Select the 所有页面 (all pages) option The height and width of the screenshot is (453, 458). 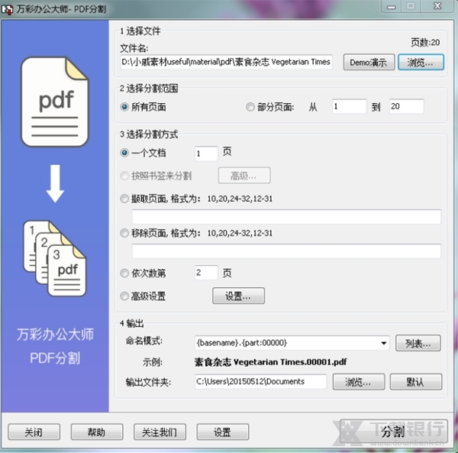(x=125, y=107)
